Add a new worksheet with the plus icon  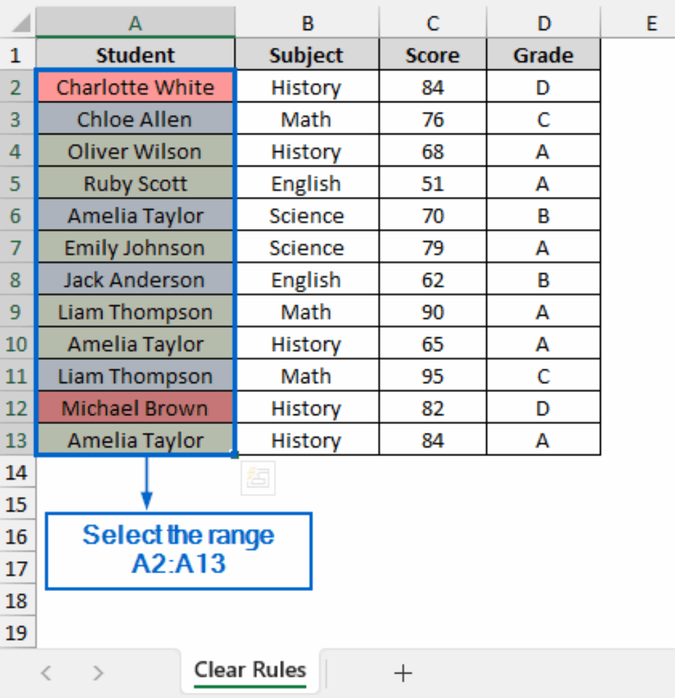[403, 673]
